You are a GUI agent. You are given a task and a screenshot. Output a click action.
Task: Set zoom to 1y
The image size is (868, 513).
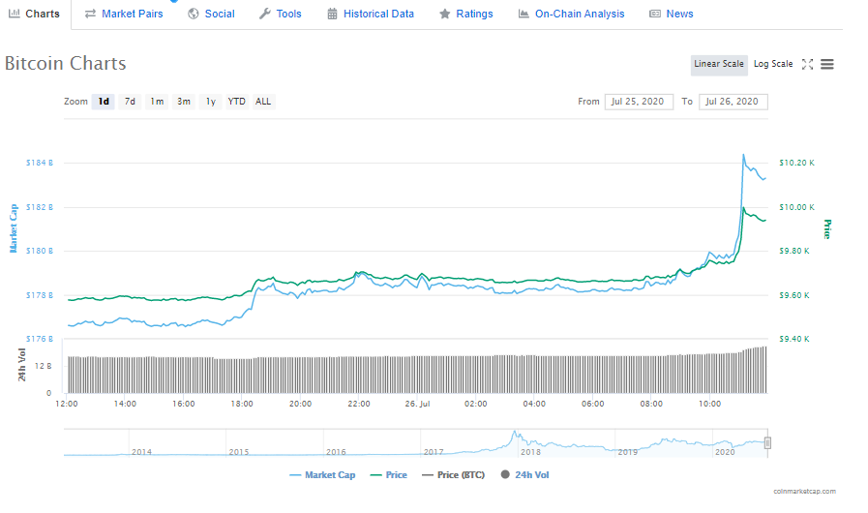pos(210,102)
